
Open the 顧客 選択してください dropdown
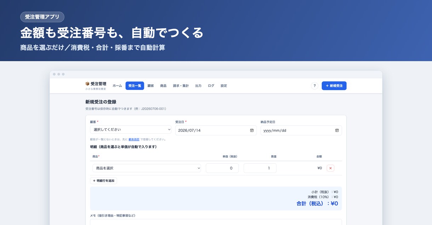tap(131, 130)
